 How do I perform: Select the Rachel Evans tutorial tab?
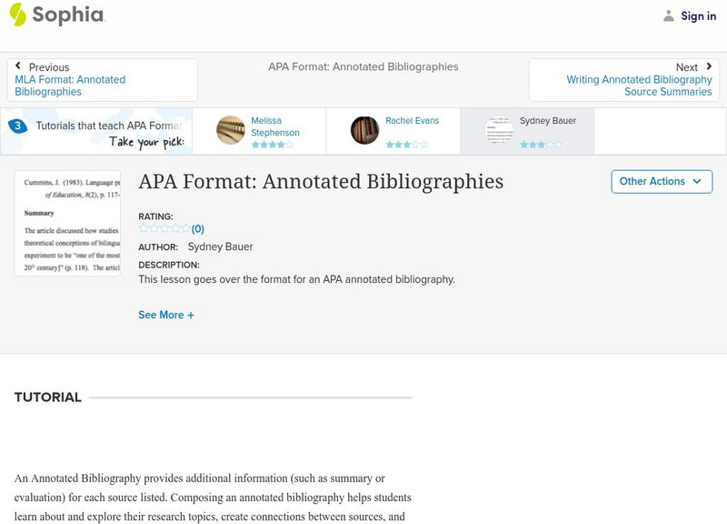pos(413,121)
